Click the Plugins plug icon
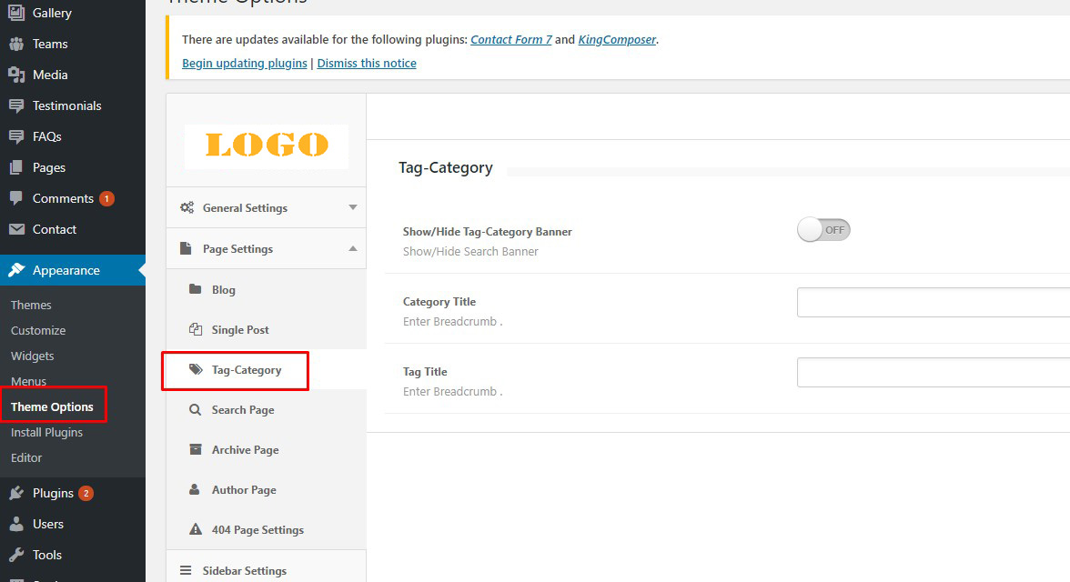Screen dimensions: 1070x582 point(16,493)
